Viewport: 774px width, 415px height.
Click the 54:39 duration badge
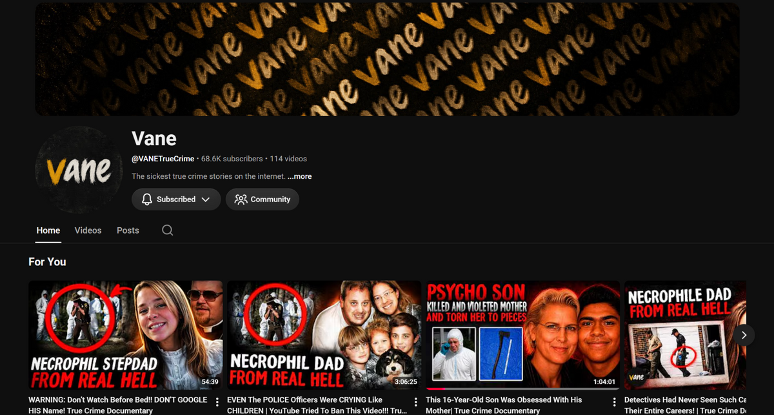point(210,382)
